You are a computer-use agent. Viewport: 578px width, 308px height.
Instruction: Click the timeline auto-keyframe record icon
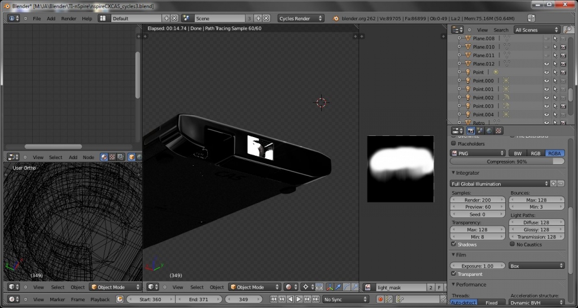[x=380, y=299]
